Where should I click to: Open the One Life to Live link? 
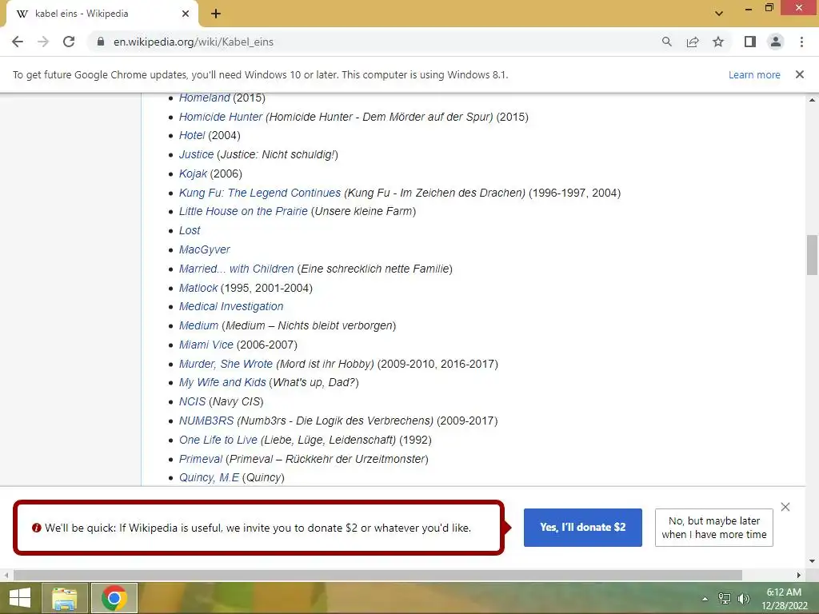[218, 441]
